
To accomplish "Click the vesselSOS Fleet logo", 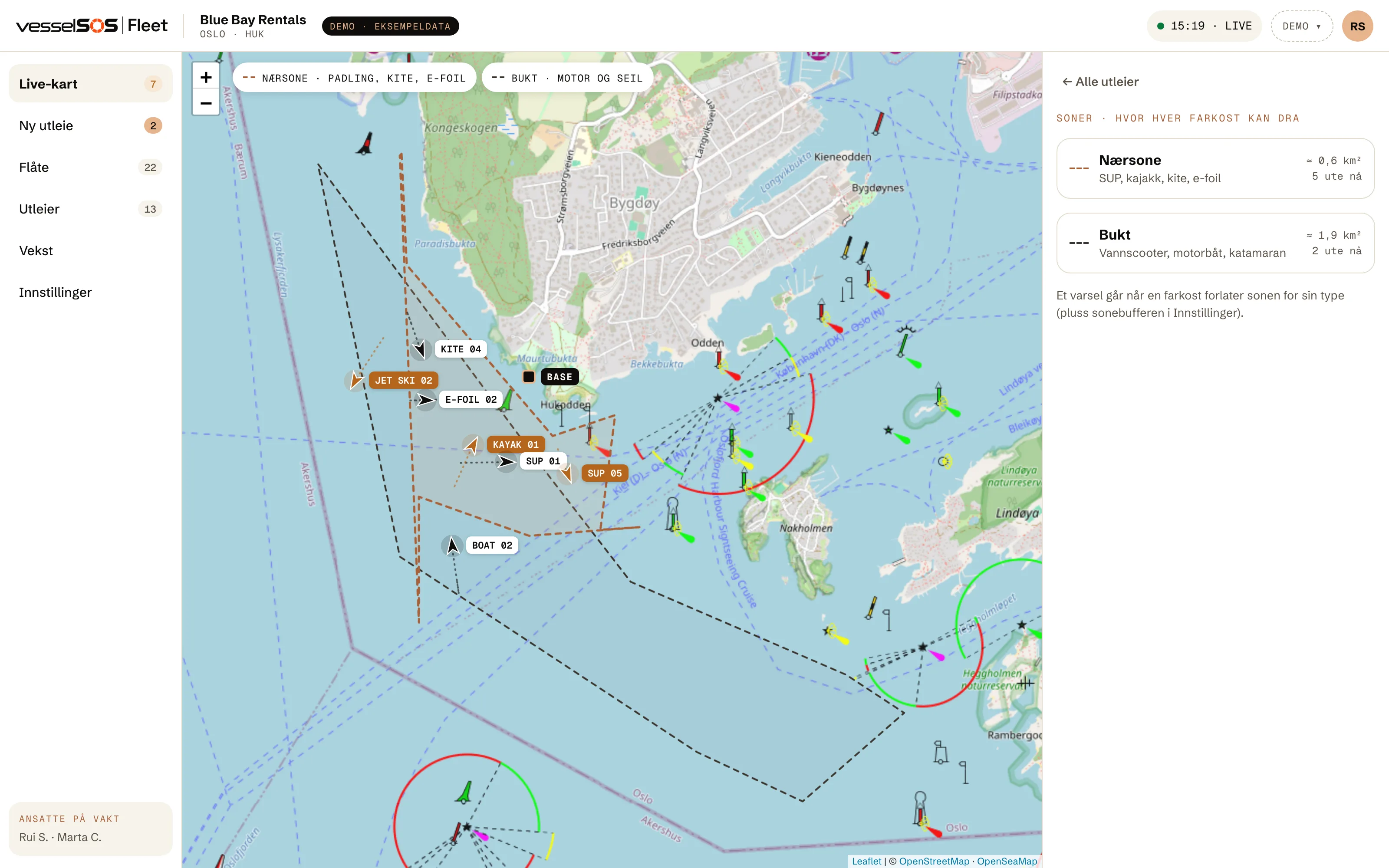I will point(92,26).
